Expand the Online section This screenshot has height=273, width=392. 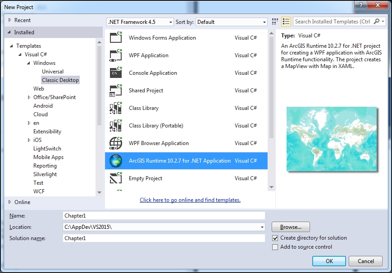click(10, 202)
